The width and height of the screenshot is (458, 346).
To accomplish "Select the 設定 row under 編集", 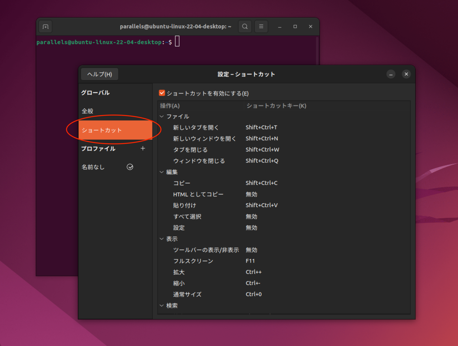I will [x=284, y=228].
